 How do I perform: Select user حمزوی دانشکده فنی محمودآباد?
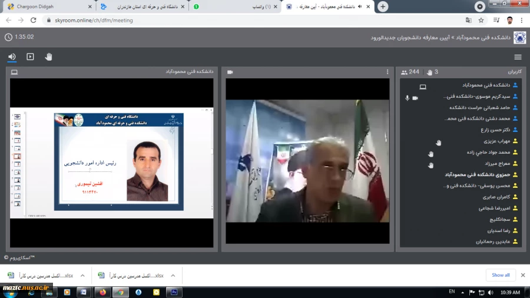[x=477, y=175]
